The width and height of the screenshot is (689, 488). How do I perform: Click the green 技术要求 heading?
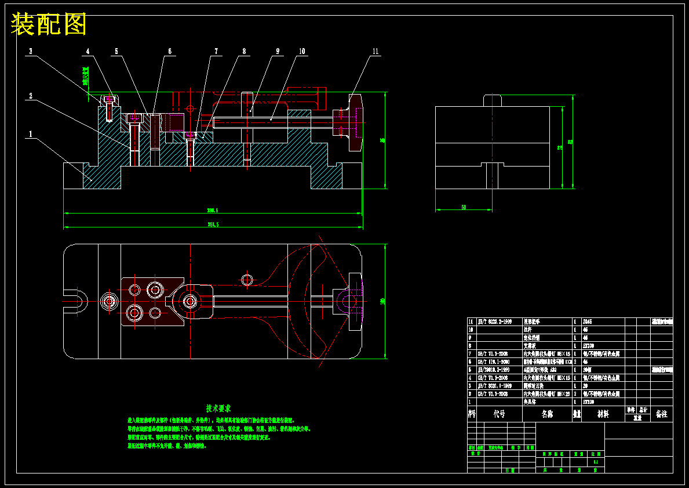coord(218,409)
